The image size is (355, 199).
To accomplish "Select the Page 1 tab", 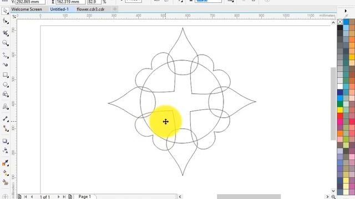I will pos(85,197).
